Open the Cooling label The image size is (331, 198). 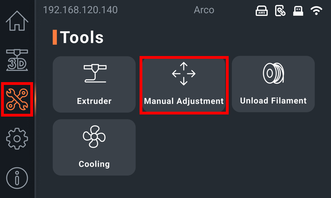pyautogui.click(x=94, y=164)
